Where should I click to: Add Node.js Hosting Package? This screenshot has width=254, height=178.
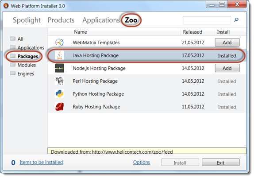(227, 68)
